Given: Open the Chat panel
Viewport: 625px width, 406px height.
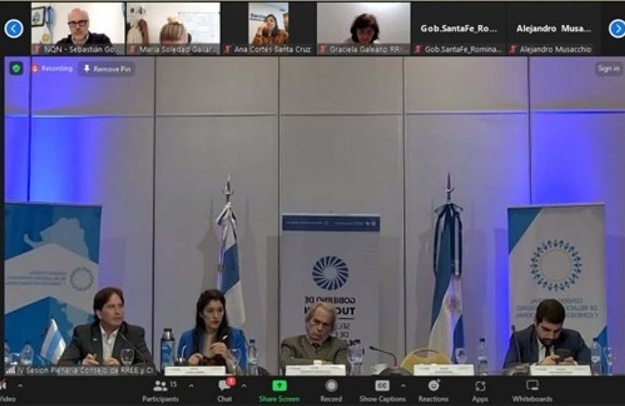Looking at the screenshot, I should 225,389.
